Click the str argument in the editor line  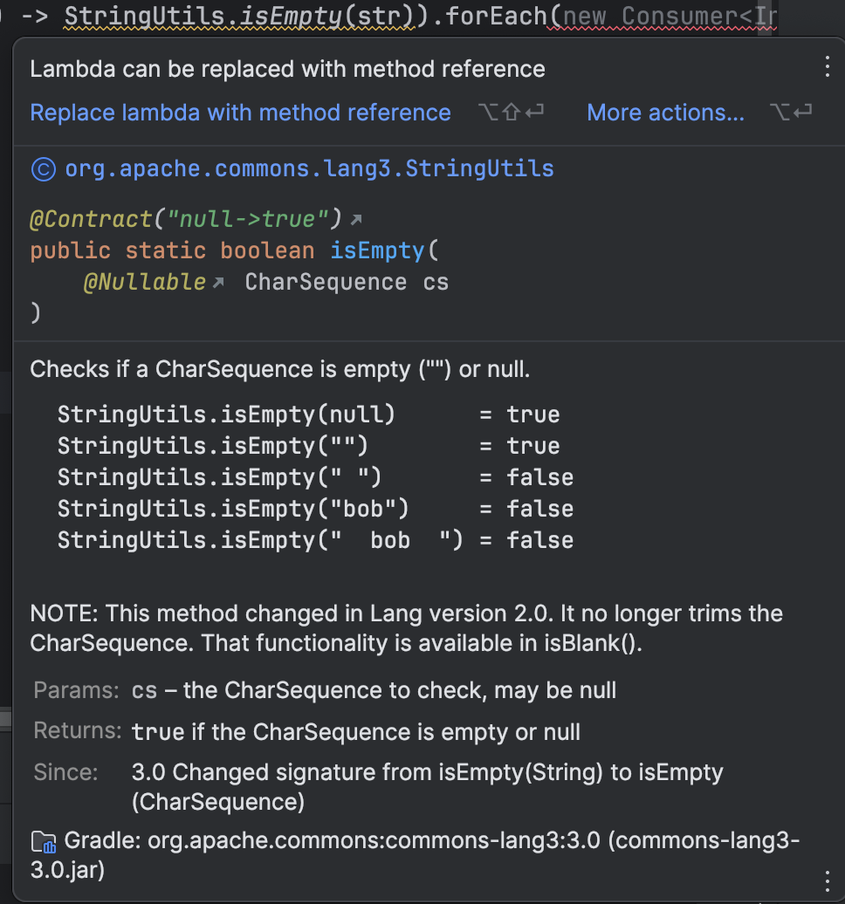pos(368,17)
